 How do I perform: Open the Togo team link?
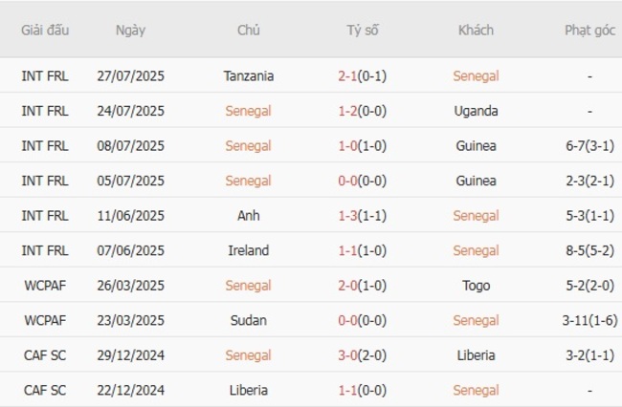476,286
